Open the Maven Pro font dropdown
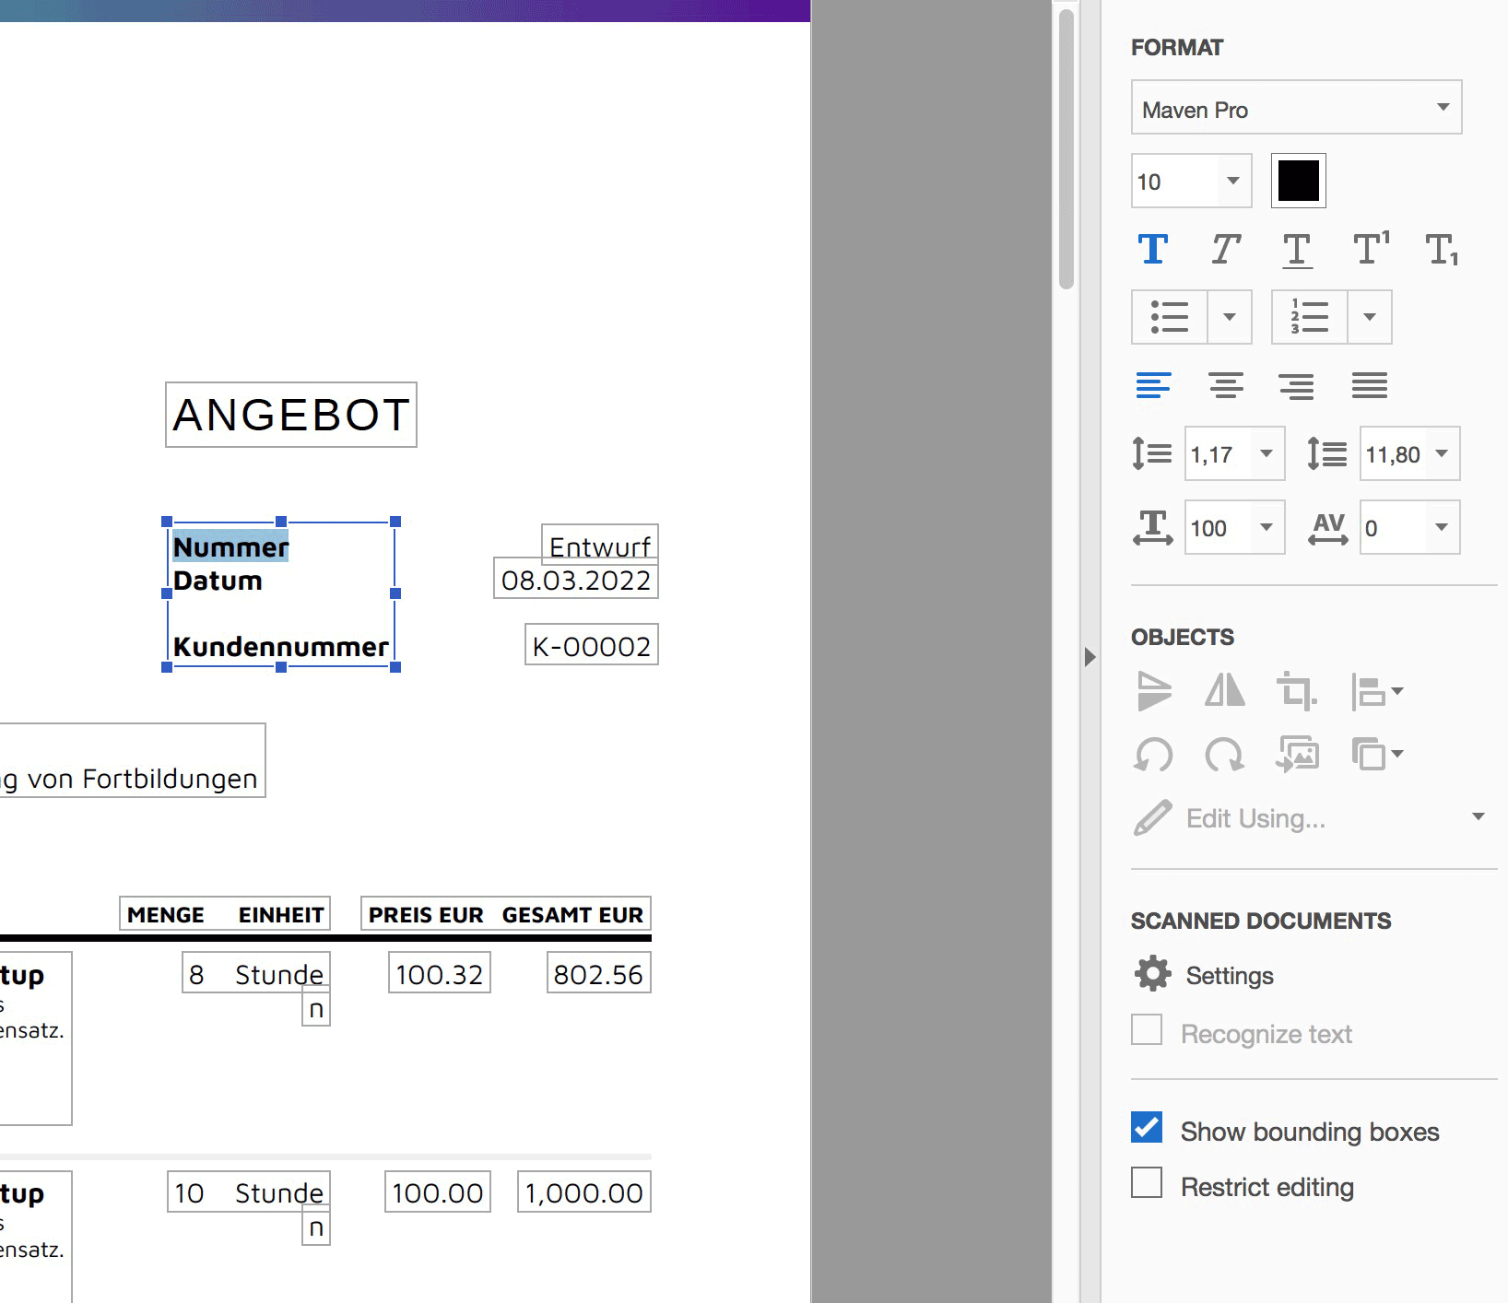The width and height of the screenshot is (1508, 1303). [1296, 108]
